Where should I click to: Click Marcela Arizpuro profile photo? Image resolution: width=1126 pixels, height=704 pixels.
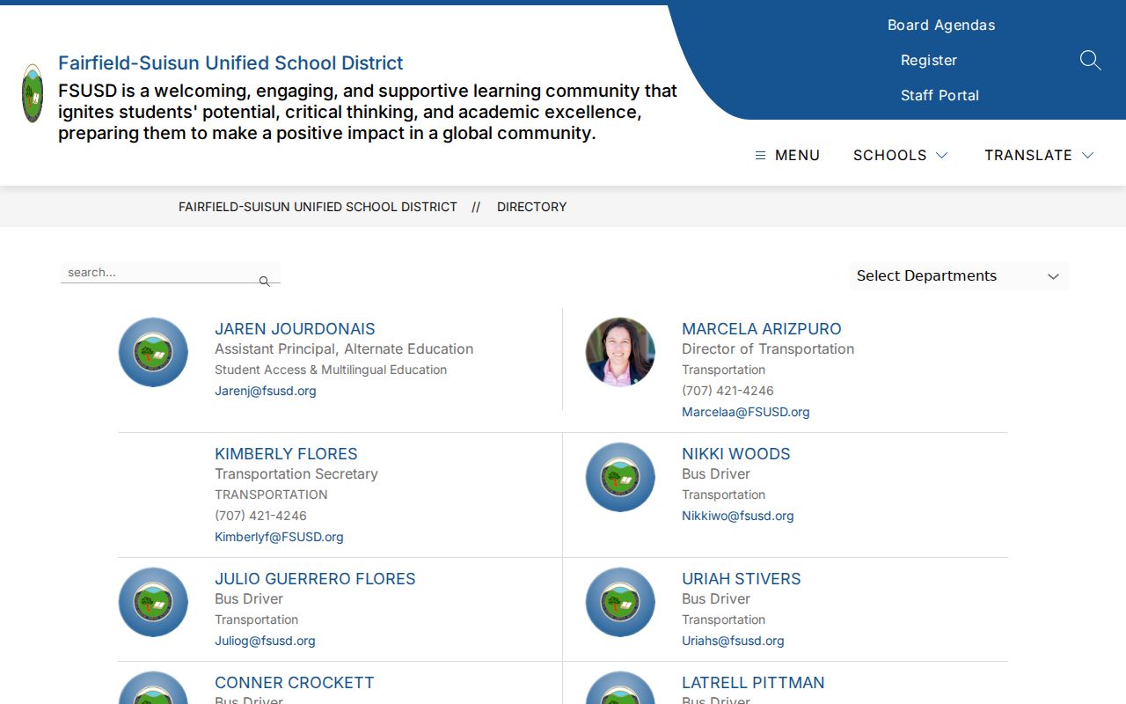coord(620,352)
